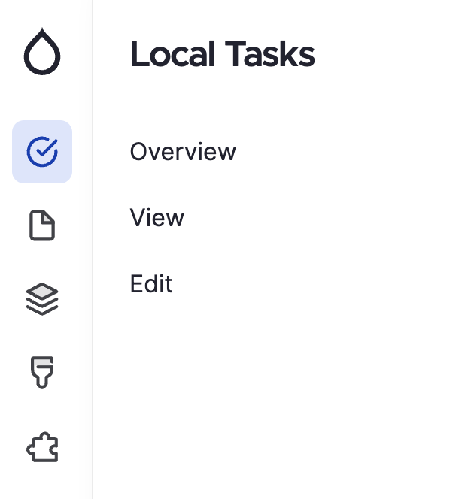Select the brush-shaped theme icon

(x=42, y=372)
